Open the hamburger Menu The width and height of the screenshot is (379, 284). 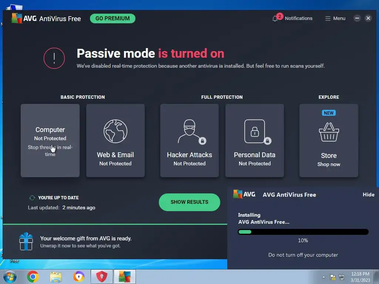(335, 18)
